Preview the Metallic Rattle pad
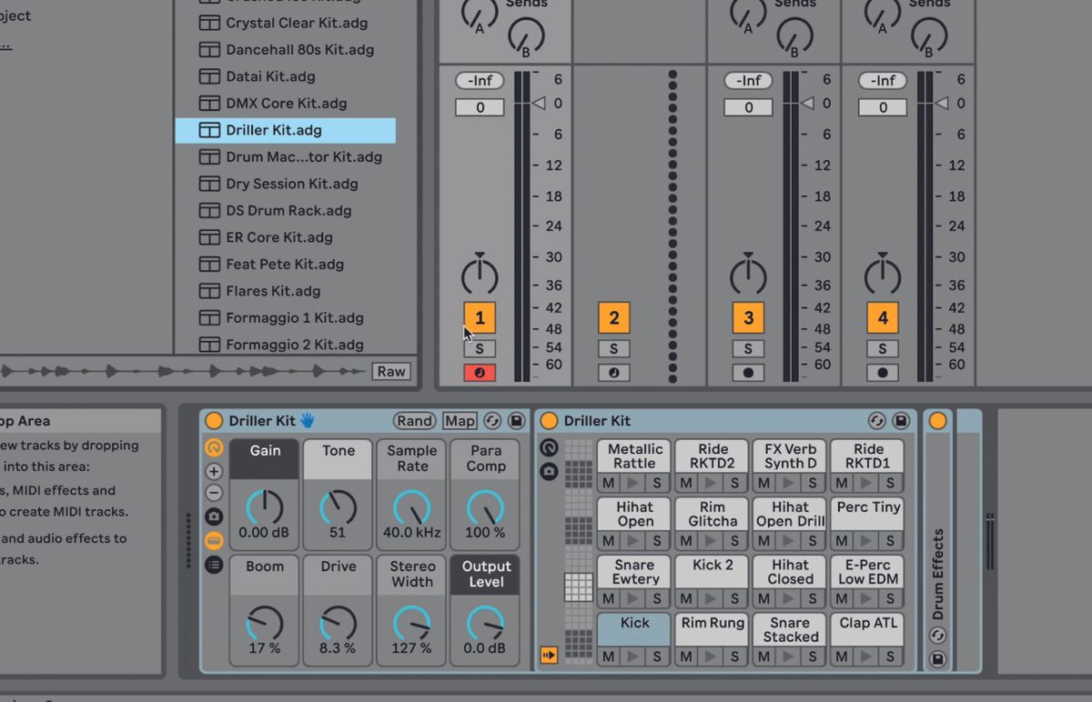The width and height of the screenshot is (1092, 702). click(x=634, y=483)
